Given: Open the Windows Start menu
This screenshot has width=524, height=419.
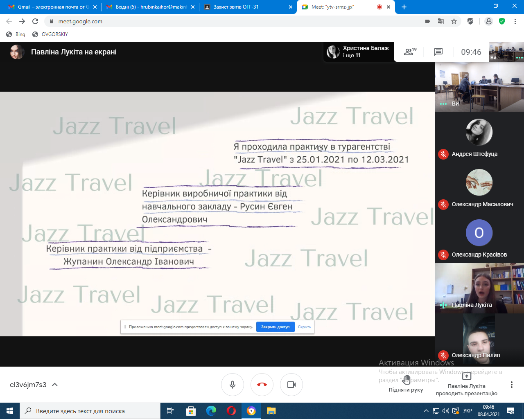Looking at the screenshot, I should 10,411.
